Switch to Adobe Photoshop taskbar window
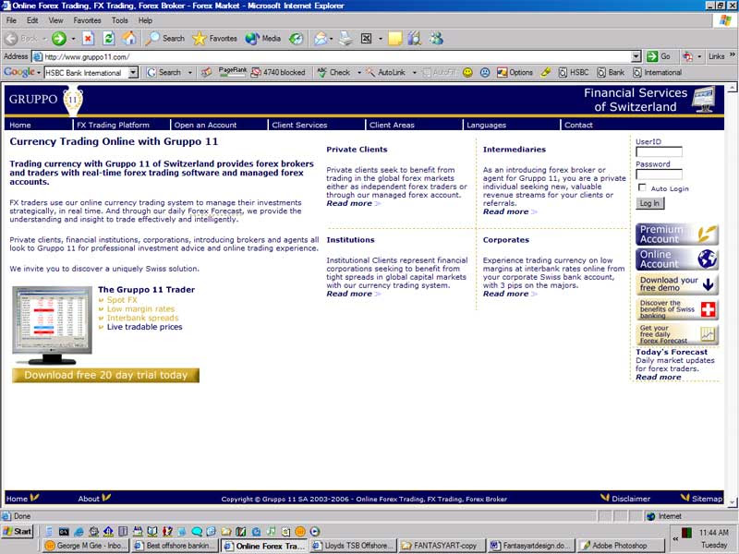739x554 pixels. click(x=621, y=546)
